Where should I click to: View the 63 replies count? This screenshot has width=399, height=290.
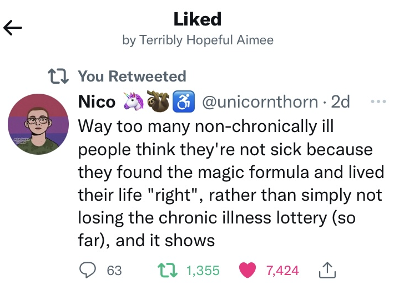pos(114,271)
